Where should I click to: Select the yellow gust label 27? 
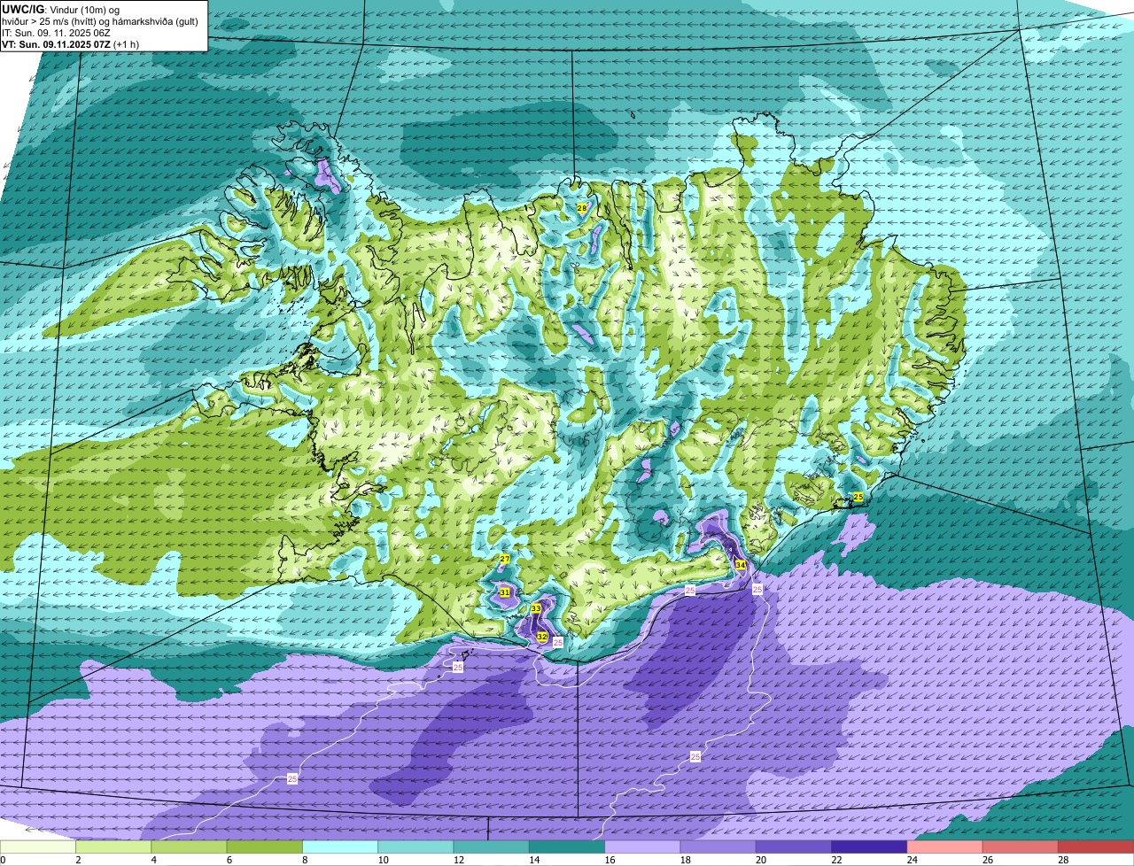point(505,559)
